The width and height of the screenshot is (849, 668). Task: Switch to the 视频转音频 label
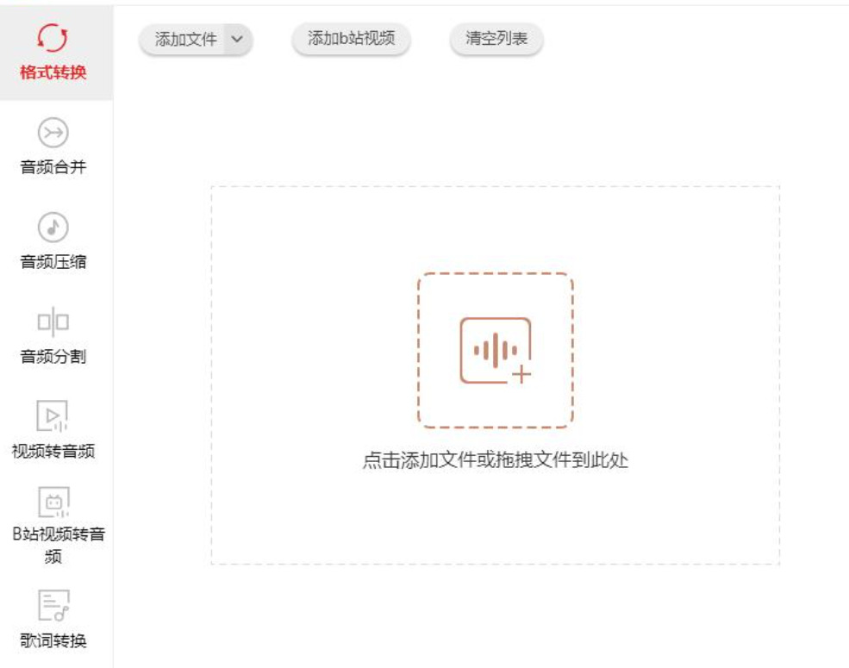click(53, 451)
